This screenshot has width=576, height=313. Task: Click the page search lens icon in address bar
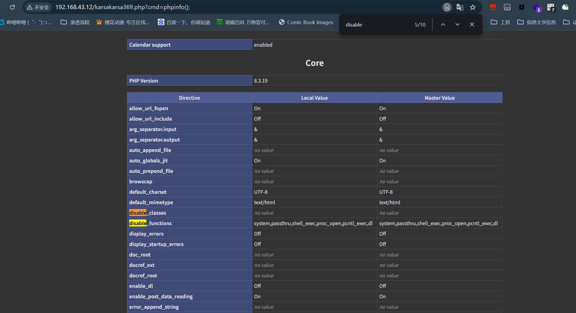click(x=447, y=7)
